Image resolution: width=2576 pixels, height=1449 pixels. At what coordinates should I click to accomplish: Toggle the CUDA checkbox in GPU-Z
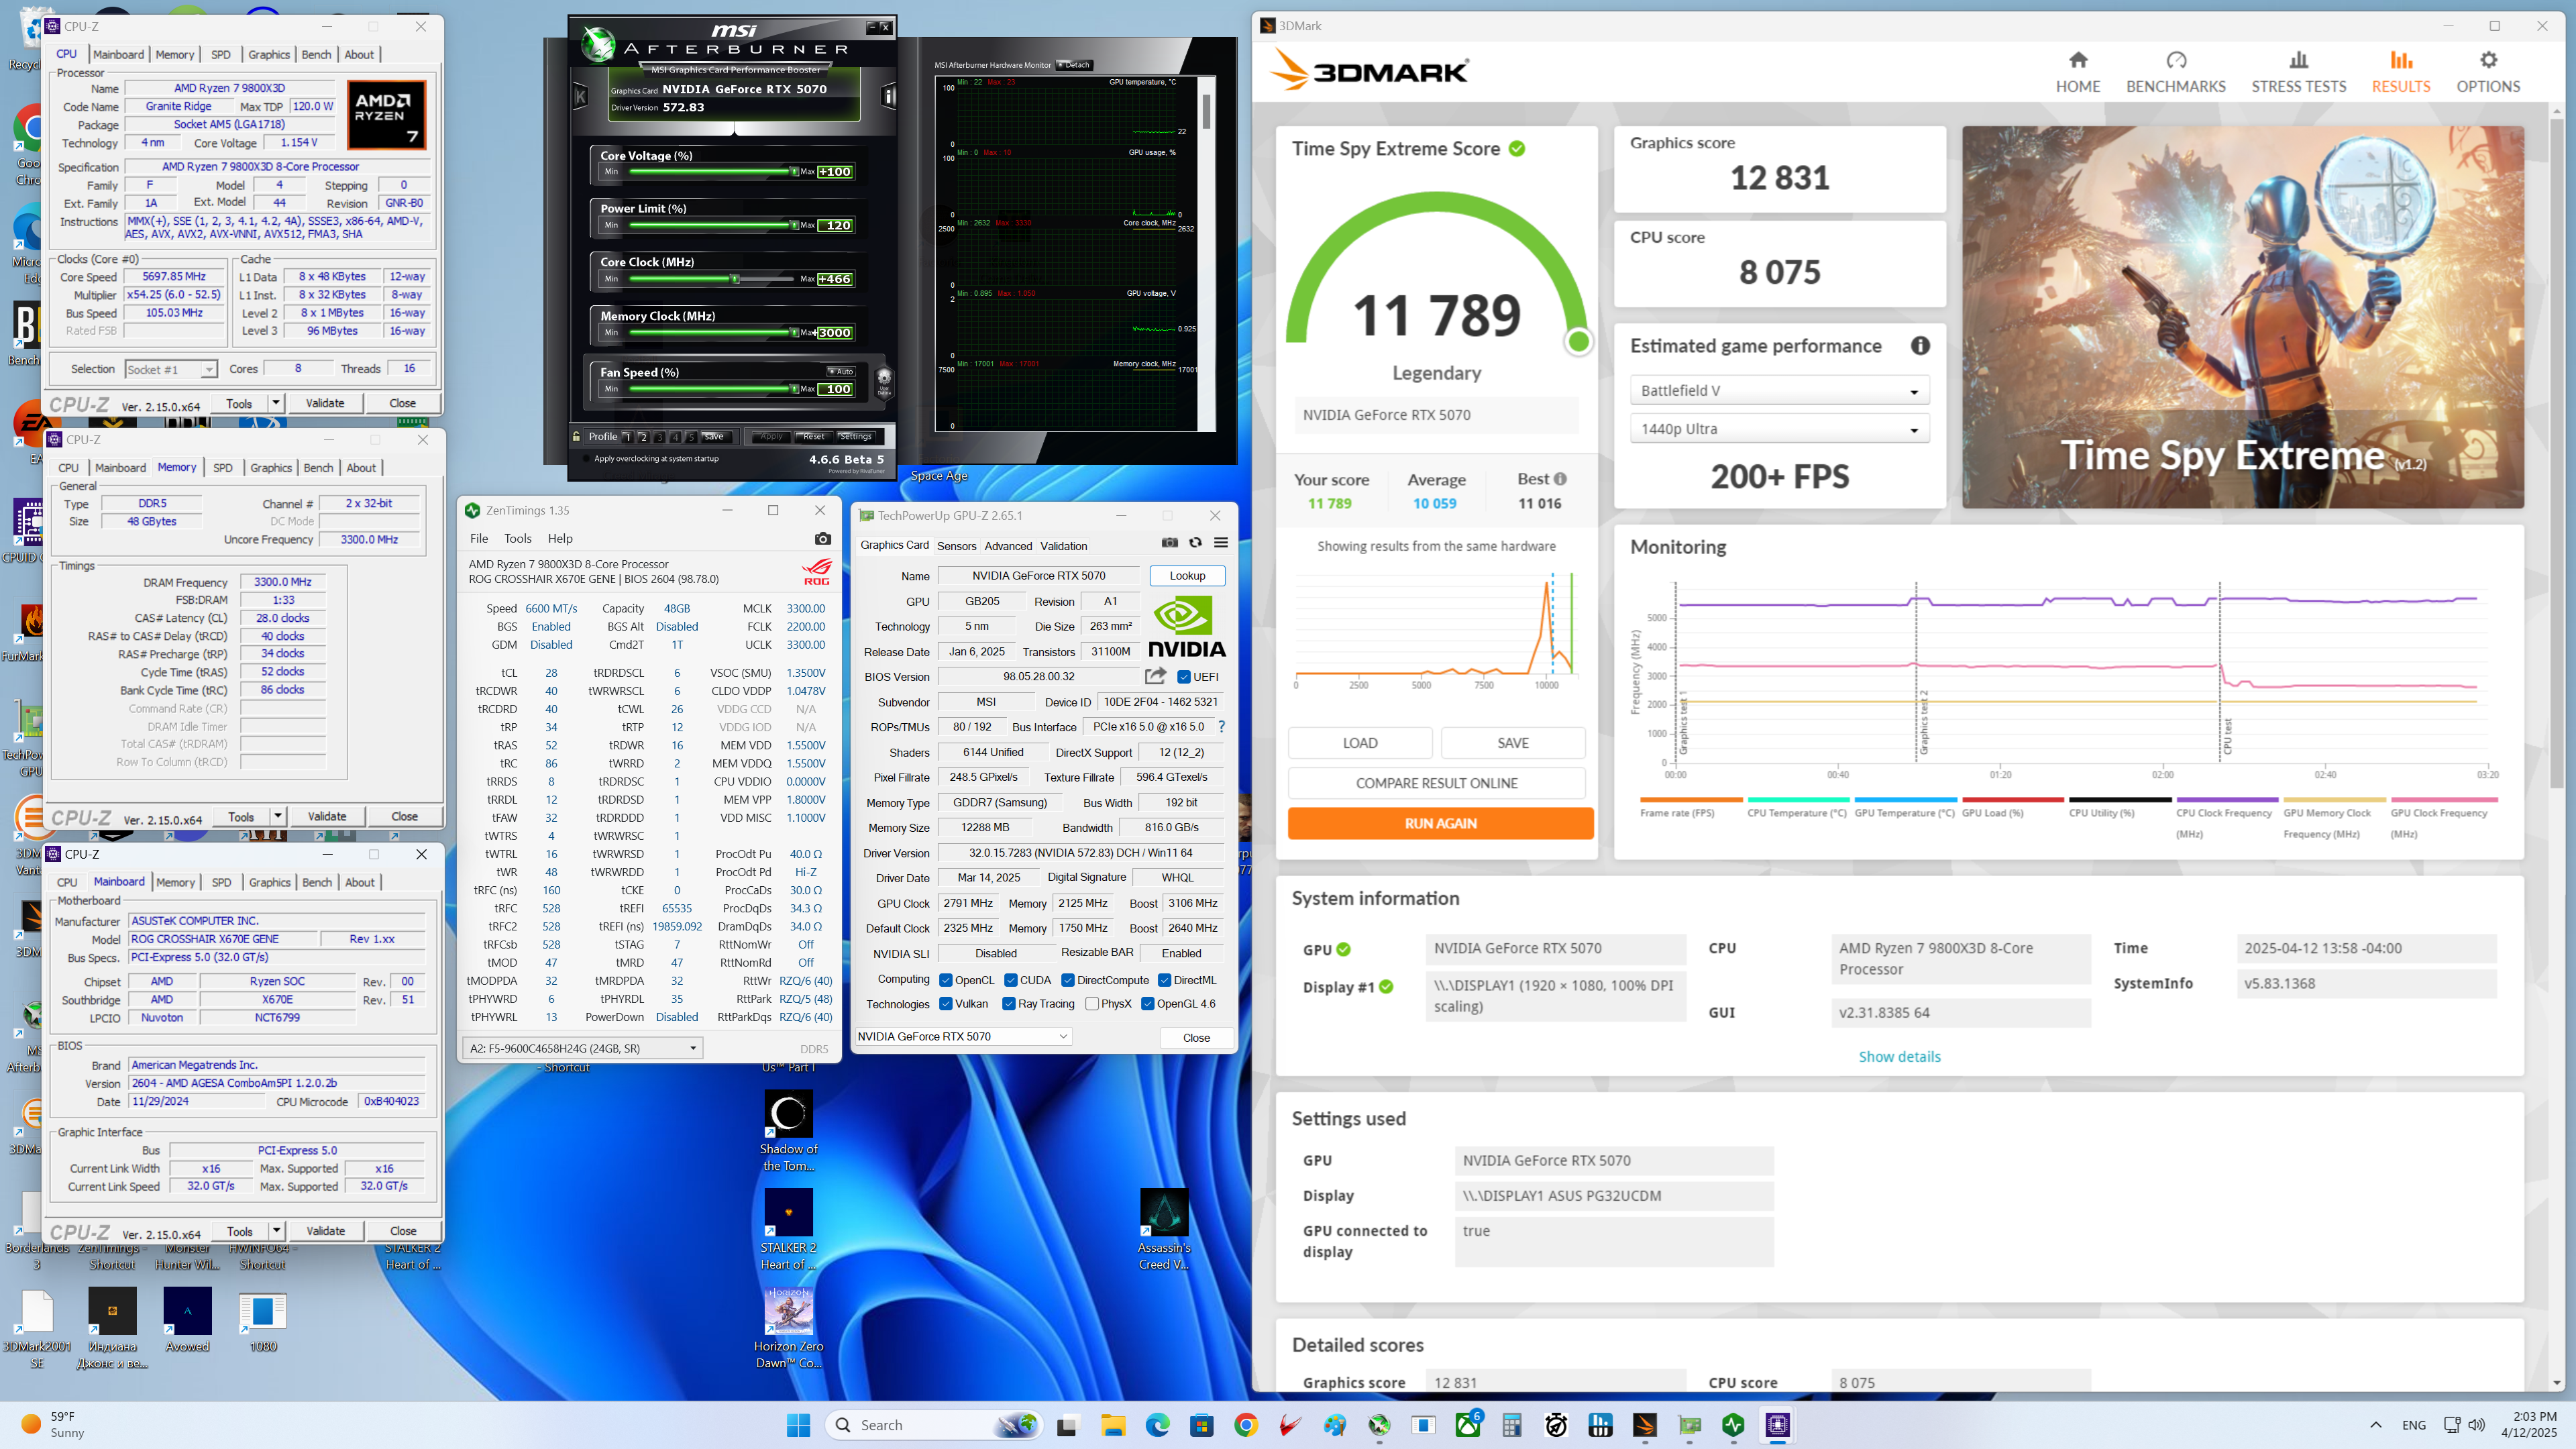[1010, 980]
